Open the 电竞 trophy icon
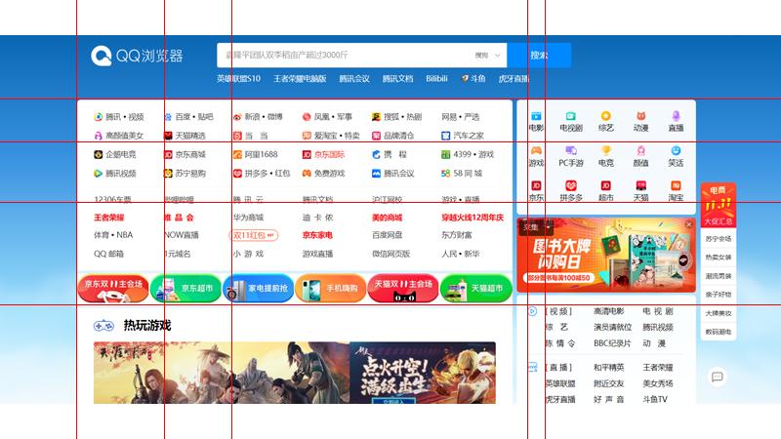 click(x=605, y=150)
